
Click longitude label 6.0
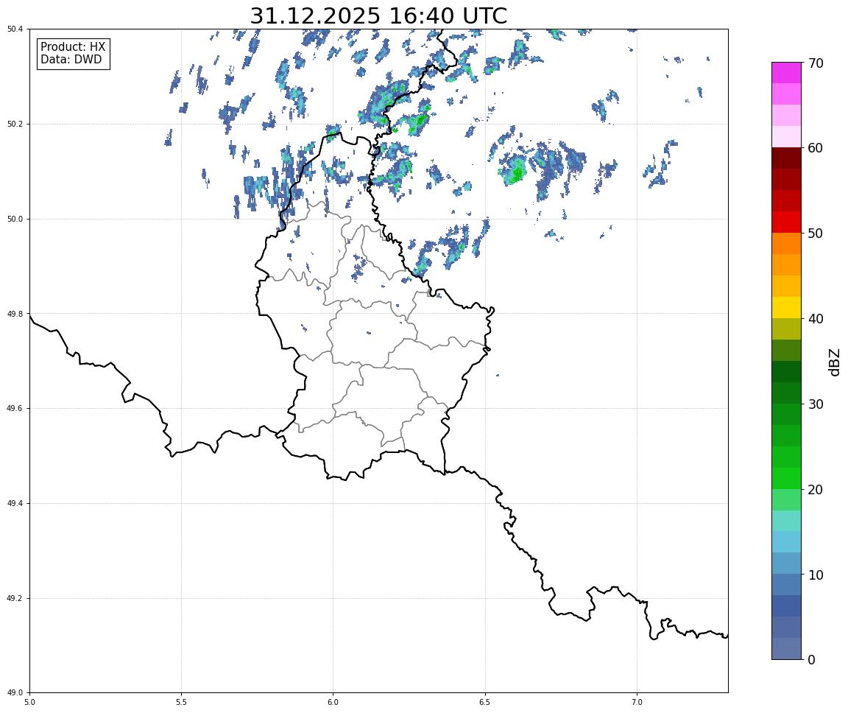333,702
